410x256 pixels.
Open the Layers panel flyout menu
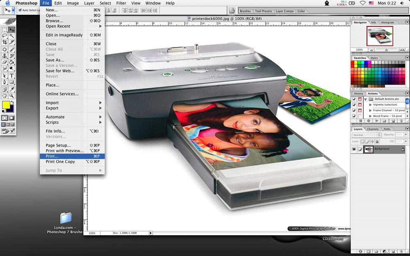pyautogui.click(x=407, y=129)
